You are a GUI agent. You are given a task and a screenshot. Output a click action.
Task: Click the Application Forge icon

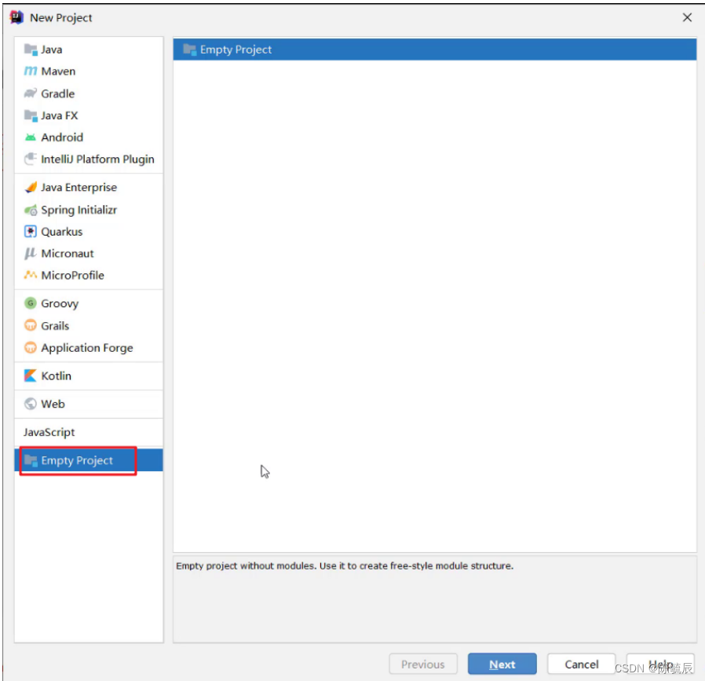click(x=31, y=347)
